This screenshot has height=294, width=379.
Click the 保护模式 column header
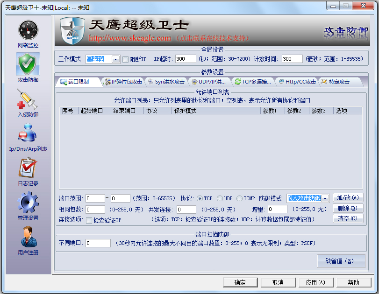click(x=216, y=111)
